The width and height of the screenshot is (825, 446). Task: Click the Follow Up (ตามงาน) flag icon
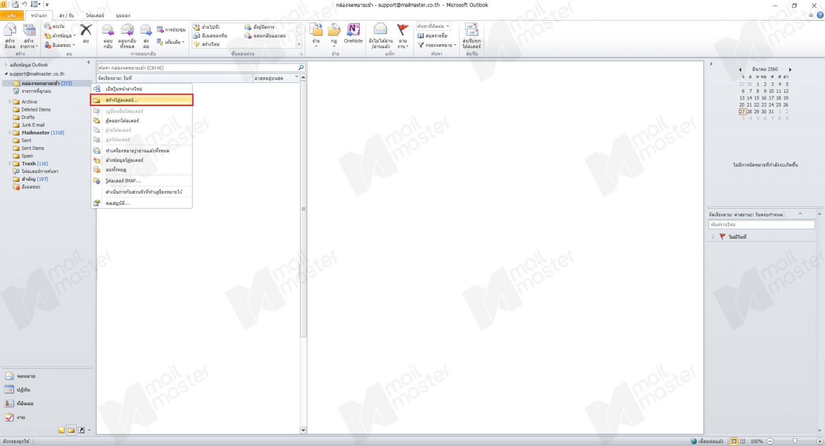(403, 30)
